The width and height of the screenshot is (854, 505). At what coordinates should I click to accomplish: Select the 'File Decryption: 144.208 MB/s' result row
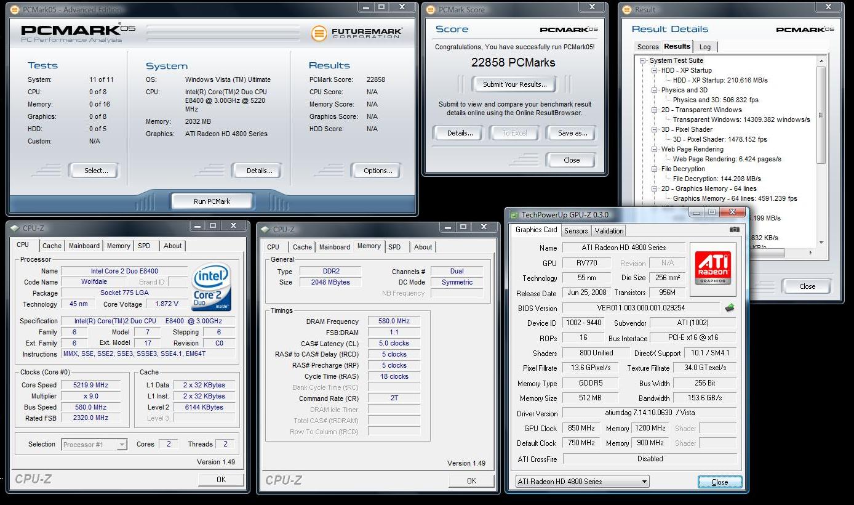coord(717,179)
